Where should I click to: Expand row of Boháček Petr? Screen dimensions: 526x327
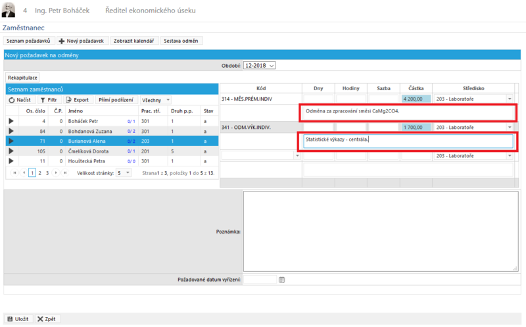click(11, 121)
